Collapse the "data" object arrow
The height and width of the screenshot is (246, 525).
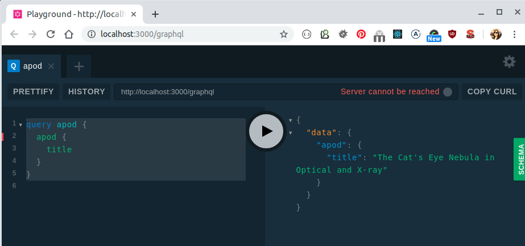tap(290, 133)
